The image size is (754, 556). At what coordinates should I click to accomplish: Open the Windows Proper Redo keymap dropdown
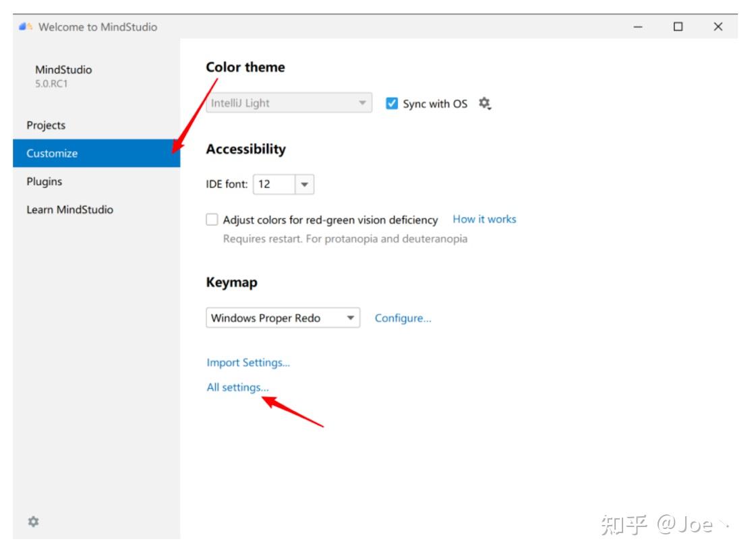[283, 318]
